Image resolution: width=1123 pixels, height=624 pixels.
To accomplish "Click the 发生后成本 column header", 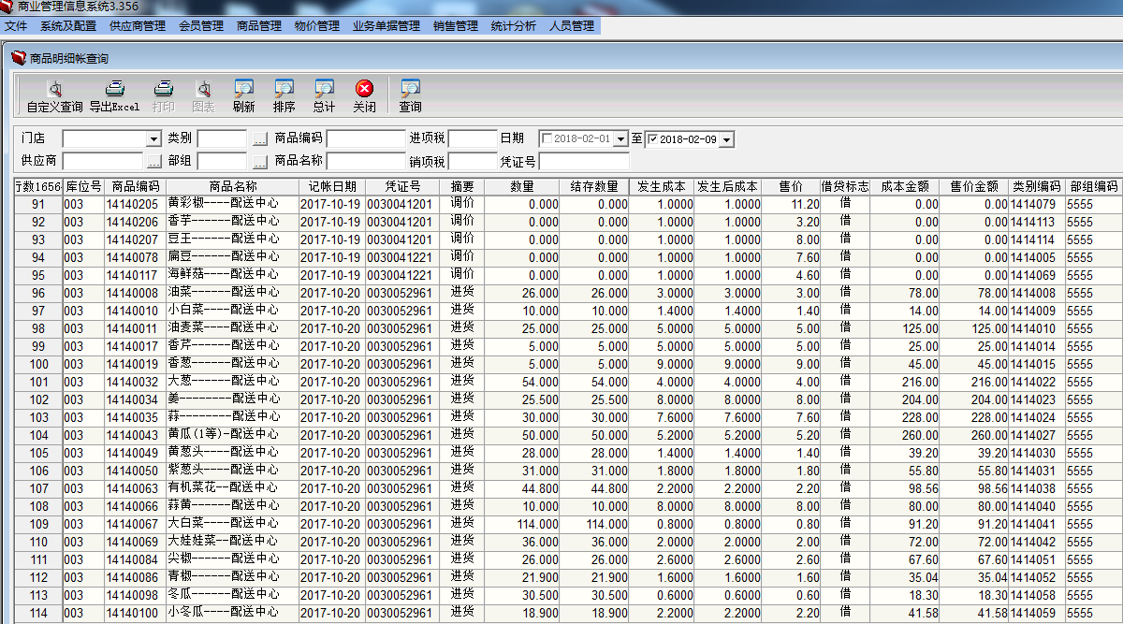I will 728,186.
